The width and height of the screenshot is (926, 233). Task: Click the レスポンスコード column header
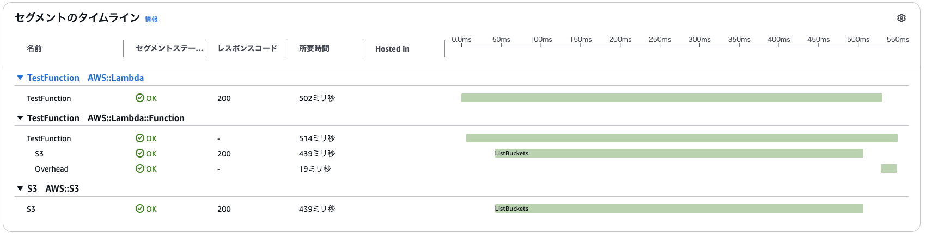[x=247, y=48]
